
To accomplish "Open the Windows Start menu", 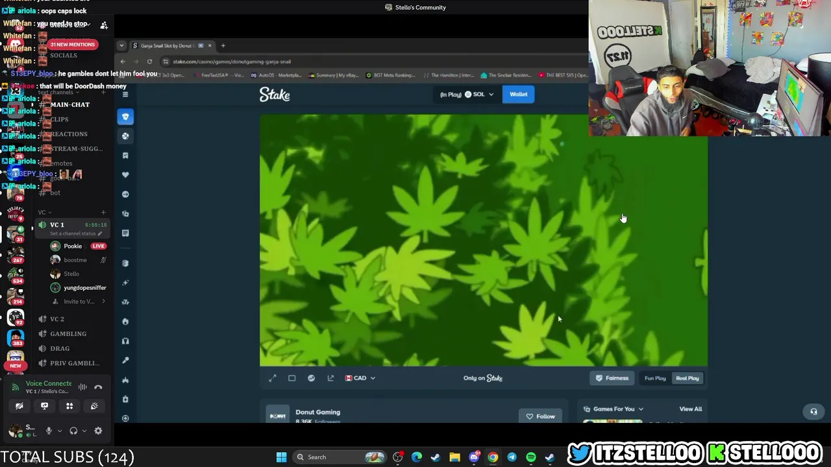I will pos(281,457).
